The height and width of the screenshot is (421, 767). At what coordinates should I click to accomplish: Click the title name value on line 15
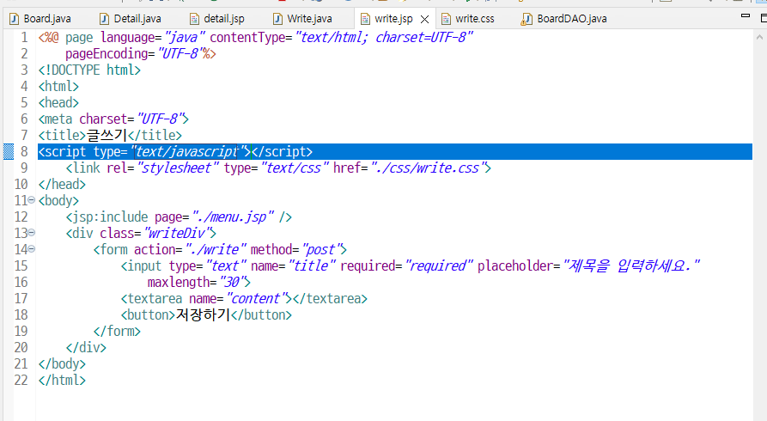[312, 265]
